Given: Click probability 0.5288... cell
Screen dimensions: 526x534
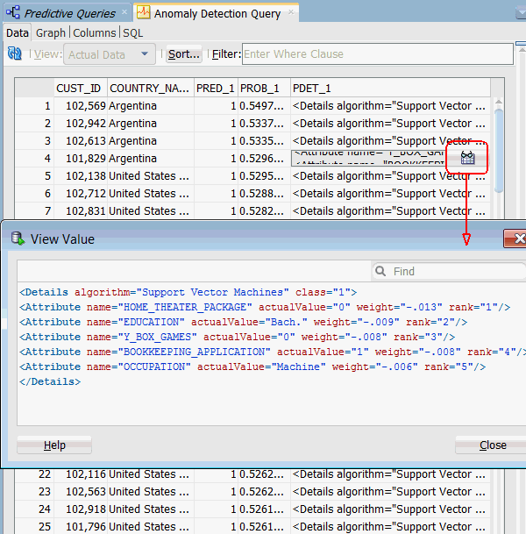Looking at the screenshot, I should click(x=264, y=194).
